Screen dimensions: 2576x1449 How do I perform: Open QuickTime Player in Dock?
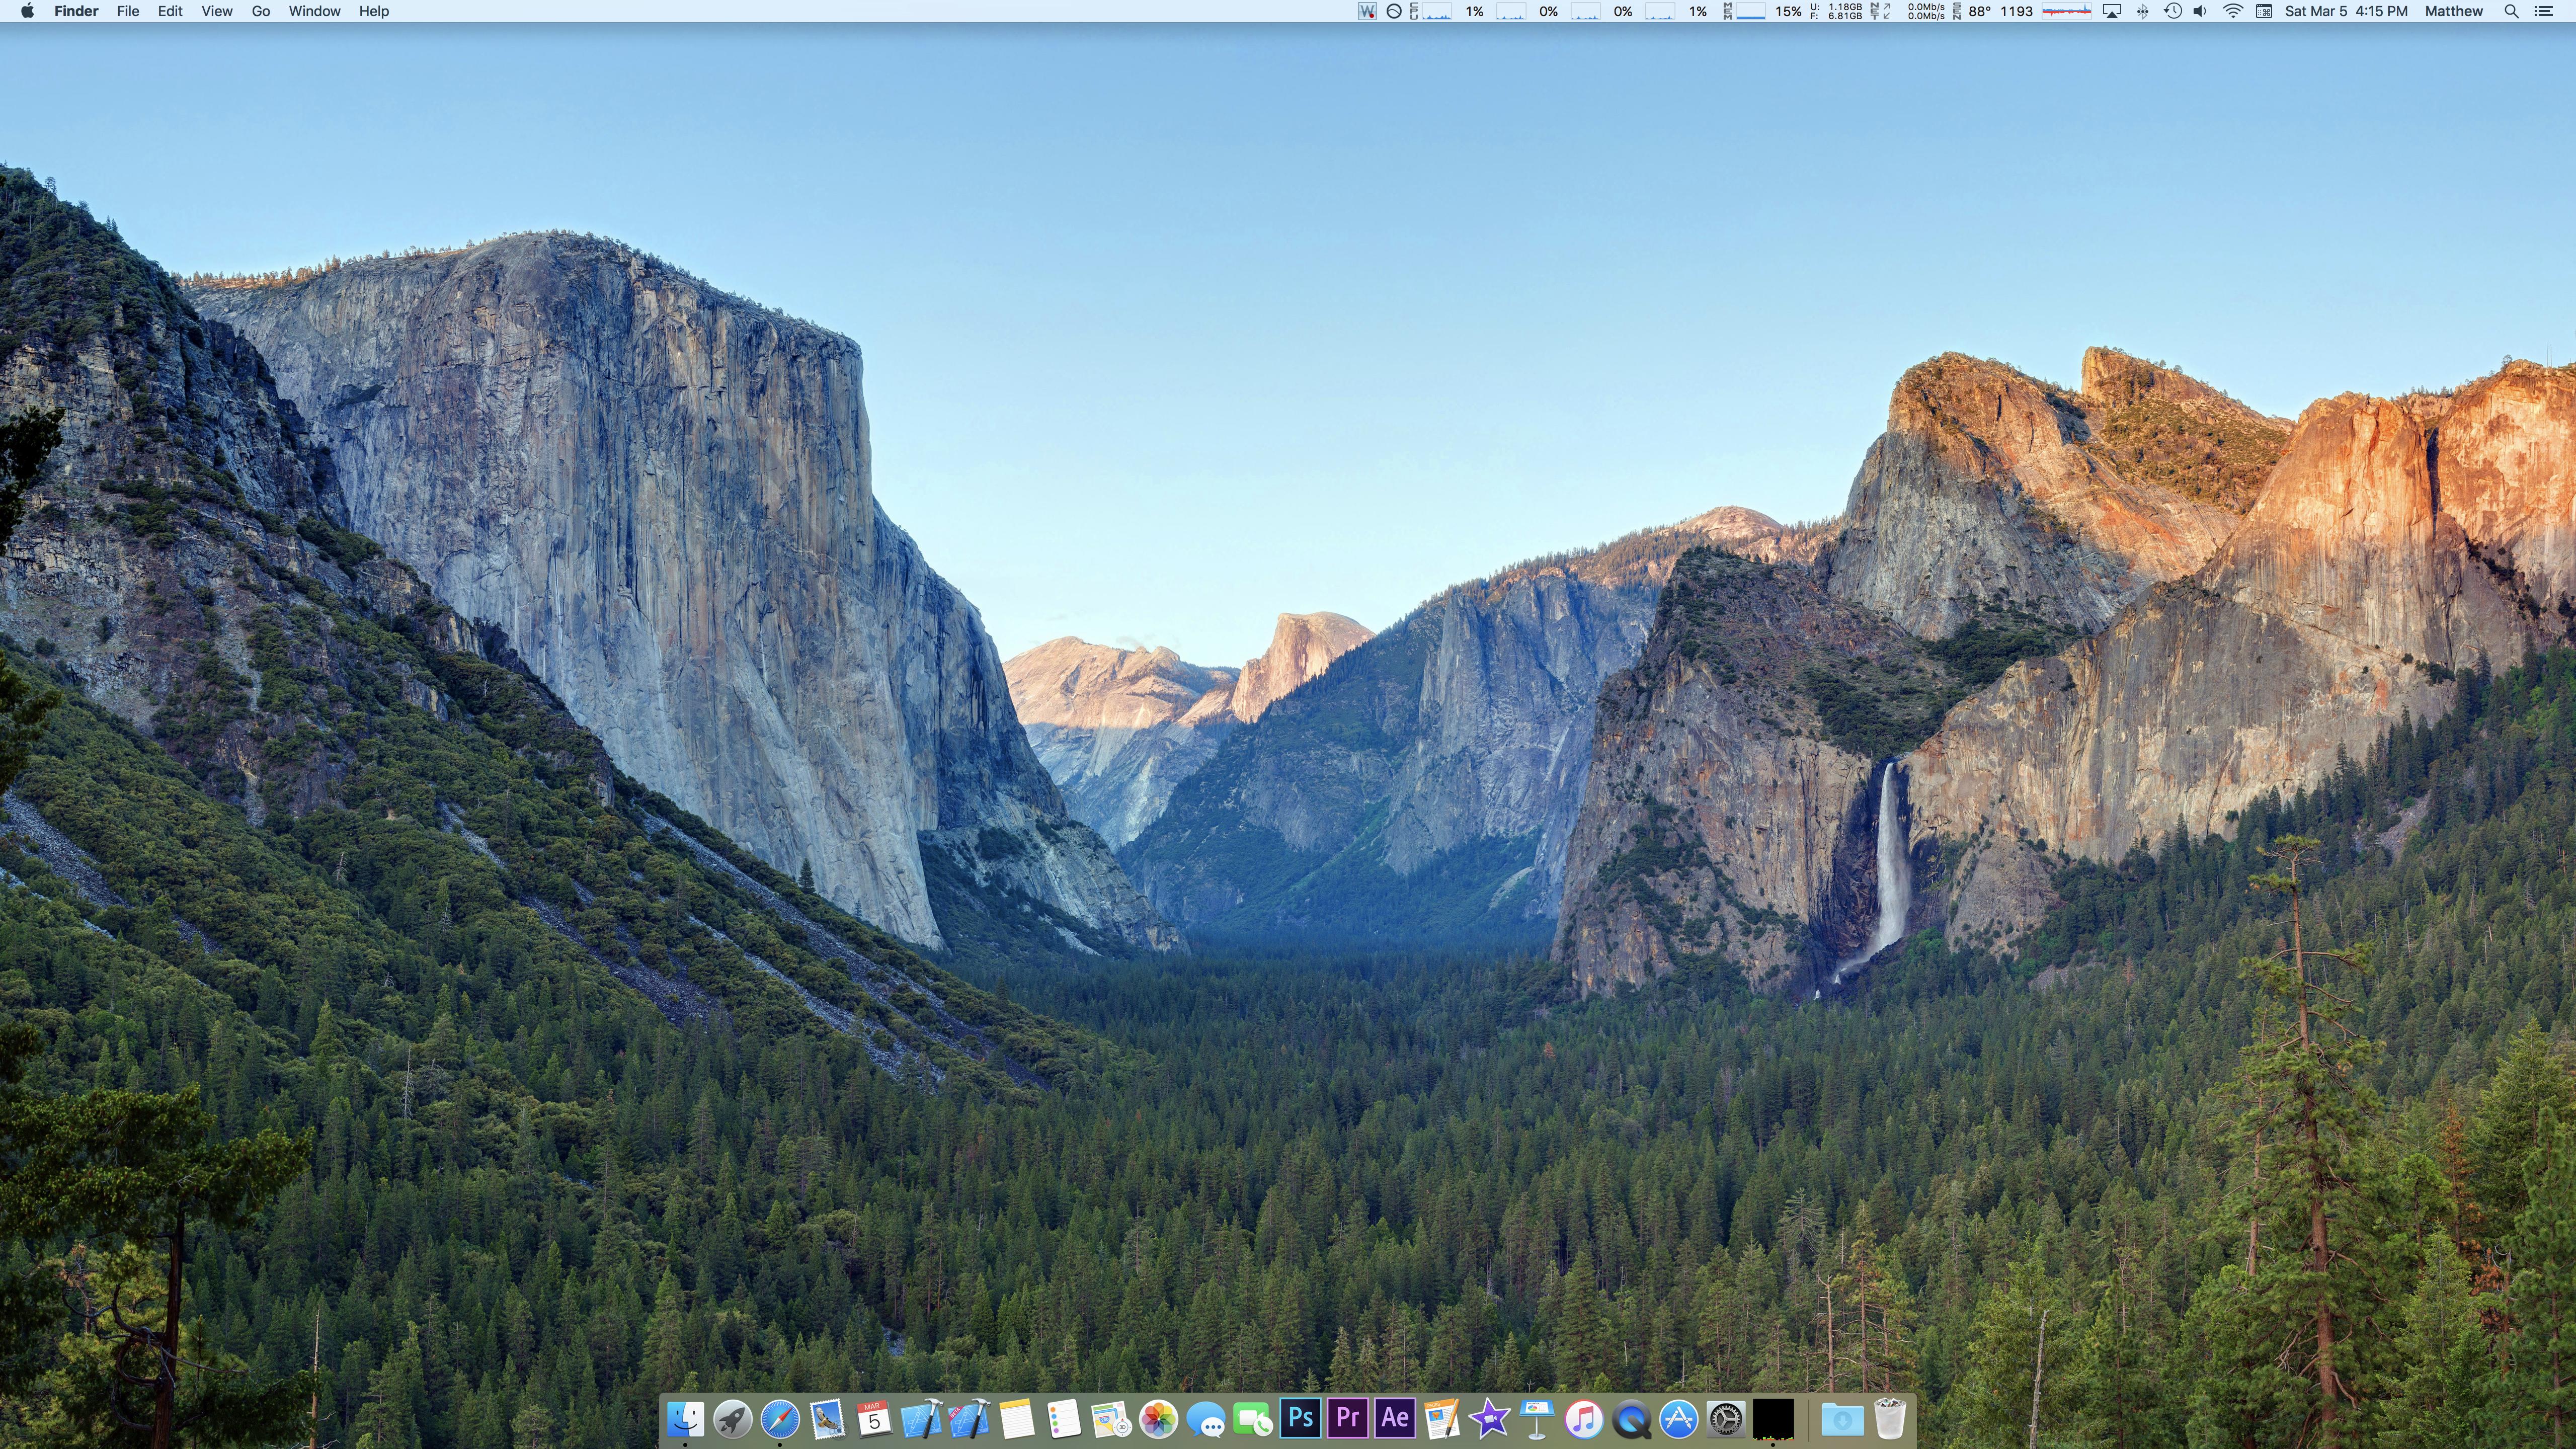pyautogui.click(x=1631, y=1419)
